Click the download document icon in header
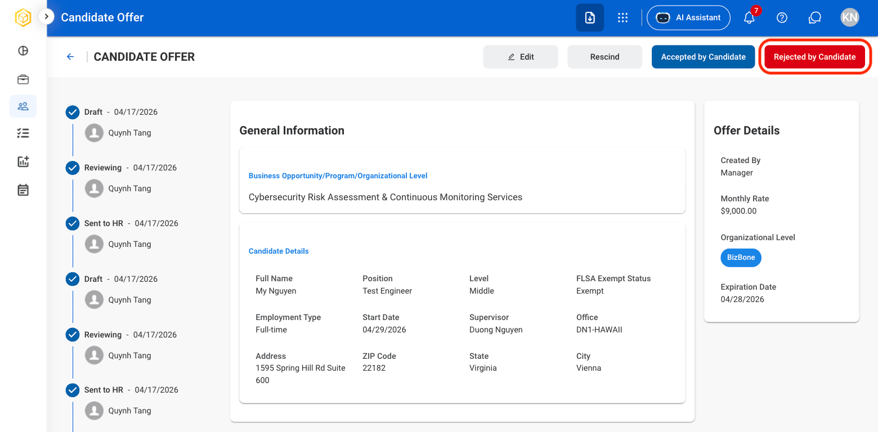This screenshot has height=432, width=878. click(590, 17)
